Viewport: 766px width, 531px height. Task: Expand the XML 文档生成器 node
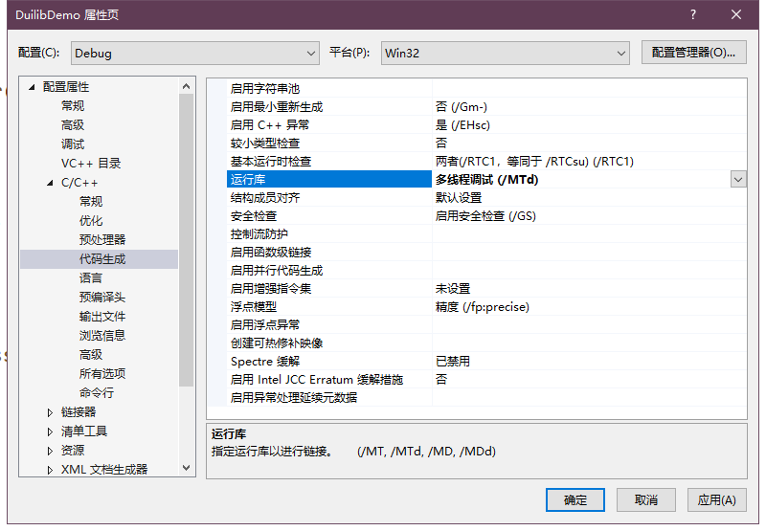pos(50,470)
